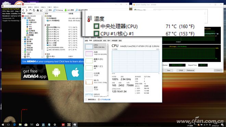Screen dimensions: 226x127
Task: Expand the 显示设备 tree node
Action: pyautogui.click(x=23, y=43)
